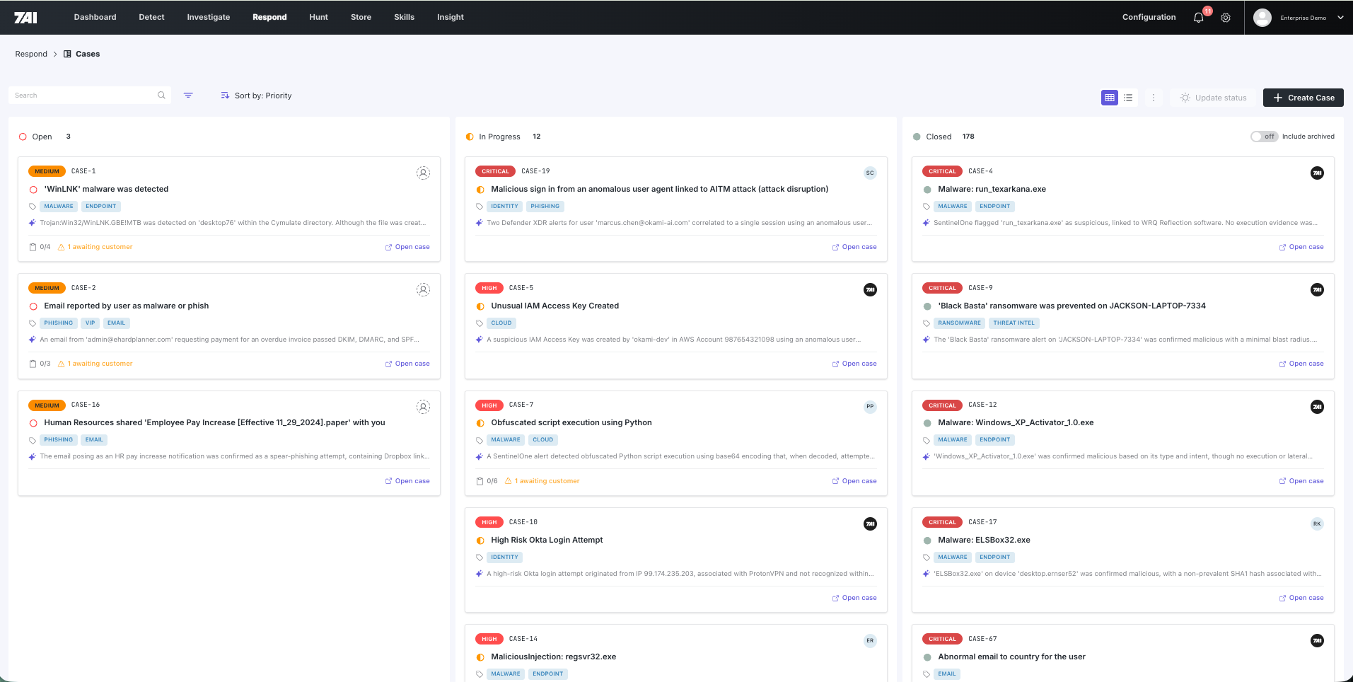Click the In Progress column header
This screenshot has height=682, width=1353.
(499, 137)
